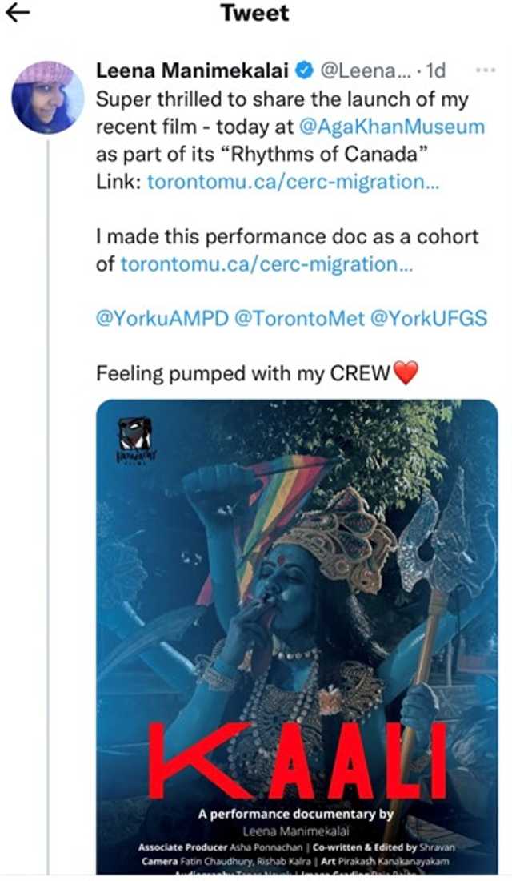Click the red heart emoji after CREW
This screenshot has height=881, width=512.
[x=406, y=372]
